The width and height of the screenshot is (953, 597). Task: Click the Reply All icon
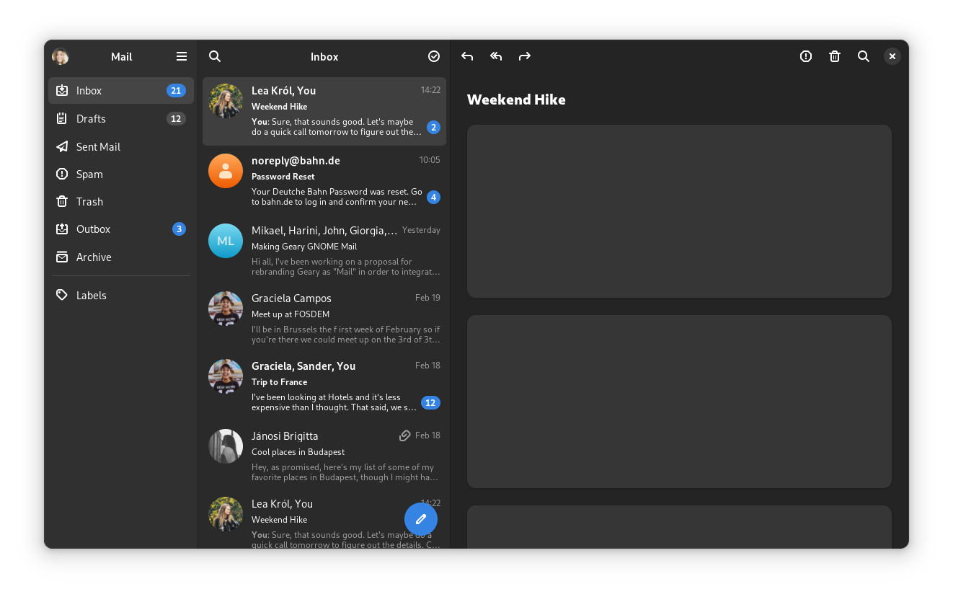[496, 56]
